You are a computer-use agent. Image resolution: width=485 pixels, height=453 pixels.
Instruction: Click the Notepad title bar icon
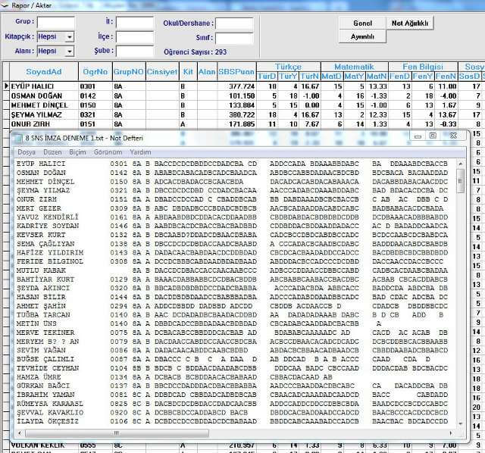(18, 138)
